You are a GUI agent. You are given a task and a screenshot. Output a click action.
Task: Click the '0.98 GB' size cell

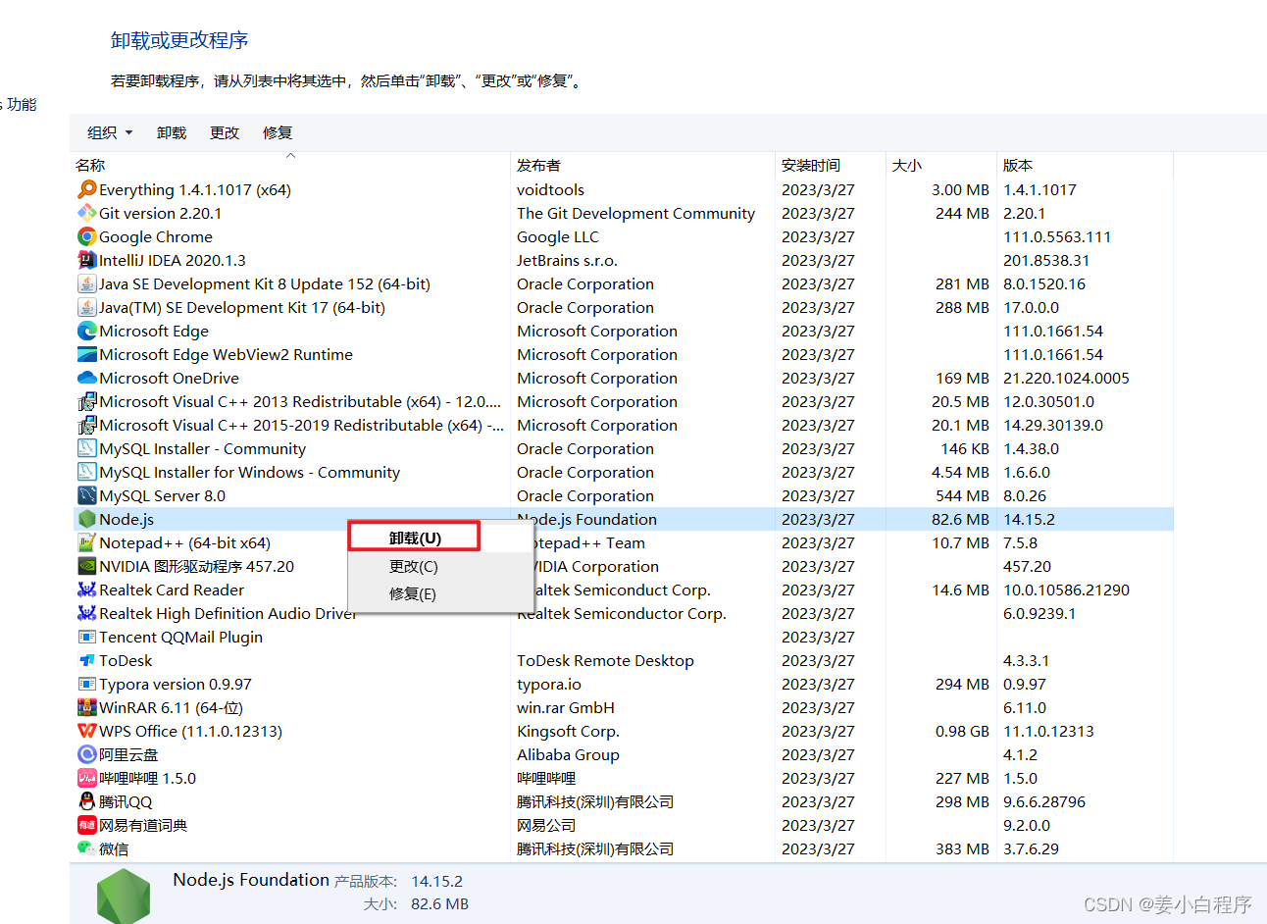tap(962, 731)
